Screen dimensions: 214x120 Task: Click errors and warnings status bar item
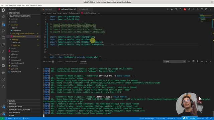coord(26,119)
